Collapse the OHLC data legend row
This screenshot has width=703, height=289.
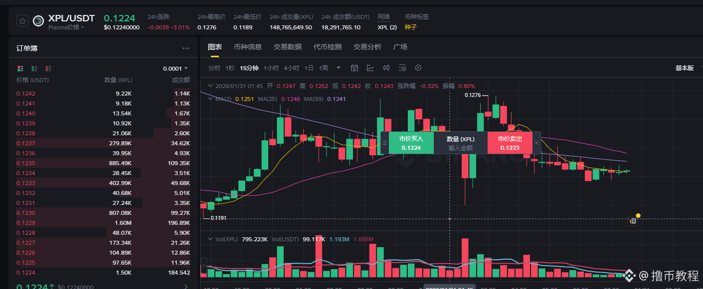pyautogui.click(x=210, y=86)
